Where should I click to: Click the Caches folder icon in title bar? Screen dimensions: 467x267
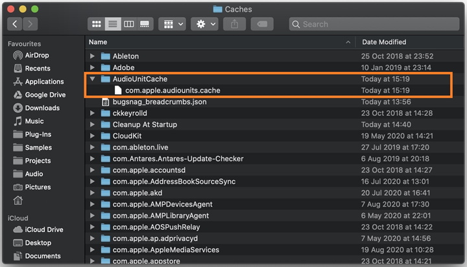click(x=218, y=9)
